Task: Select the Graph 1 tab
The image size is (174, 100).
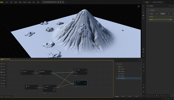Action: point(5,59)
